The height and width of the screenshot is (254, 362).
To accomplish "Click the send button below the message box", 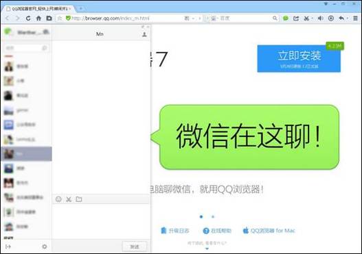I will click(x=135, y=246).
